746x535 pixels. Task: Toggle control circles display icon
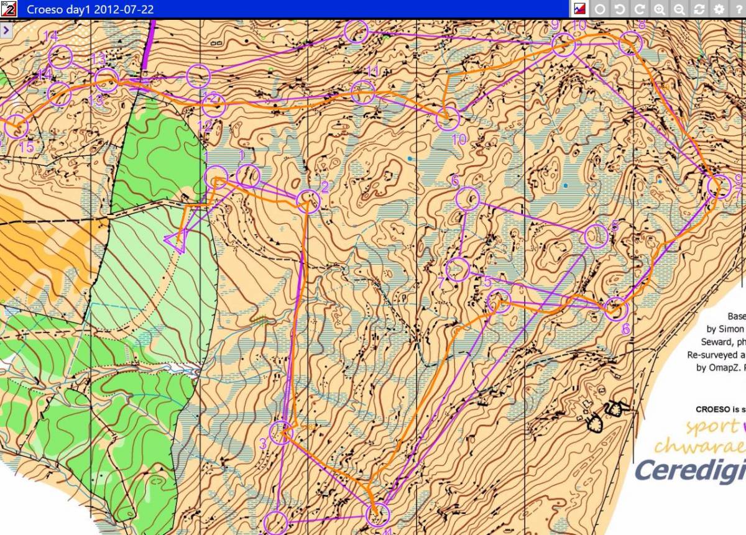click(600, 9)
